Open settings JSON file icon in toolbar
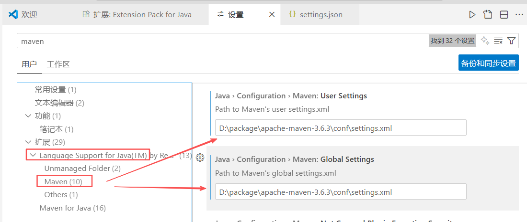Screen dimensions: 527x222 tap(488, 14)
